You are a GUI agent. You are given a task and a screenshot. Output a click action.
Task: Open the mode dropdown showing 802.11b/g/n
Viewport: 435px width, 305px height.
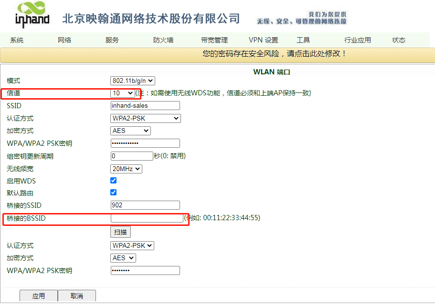tap(133, 81)
